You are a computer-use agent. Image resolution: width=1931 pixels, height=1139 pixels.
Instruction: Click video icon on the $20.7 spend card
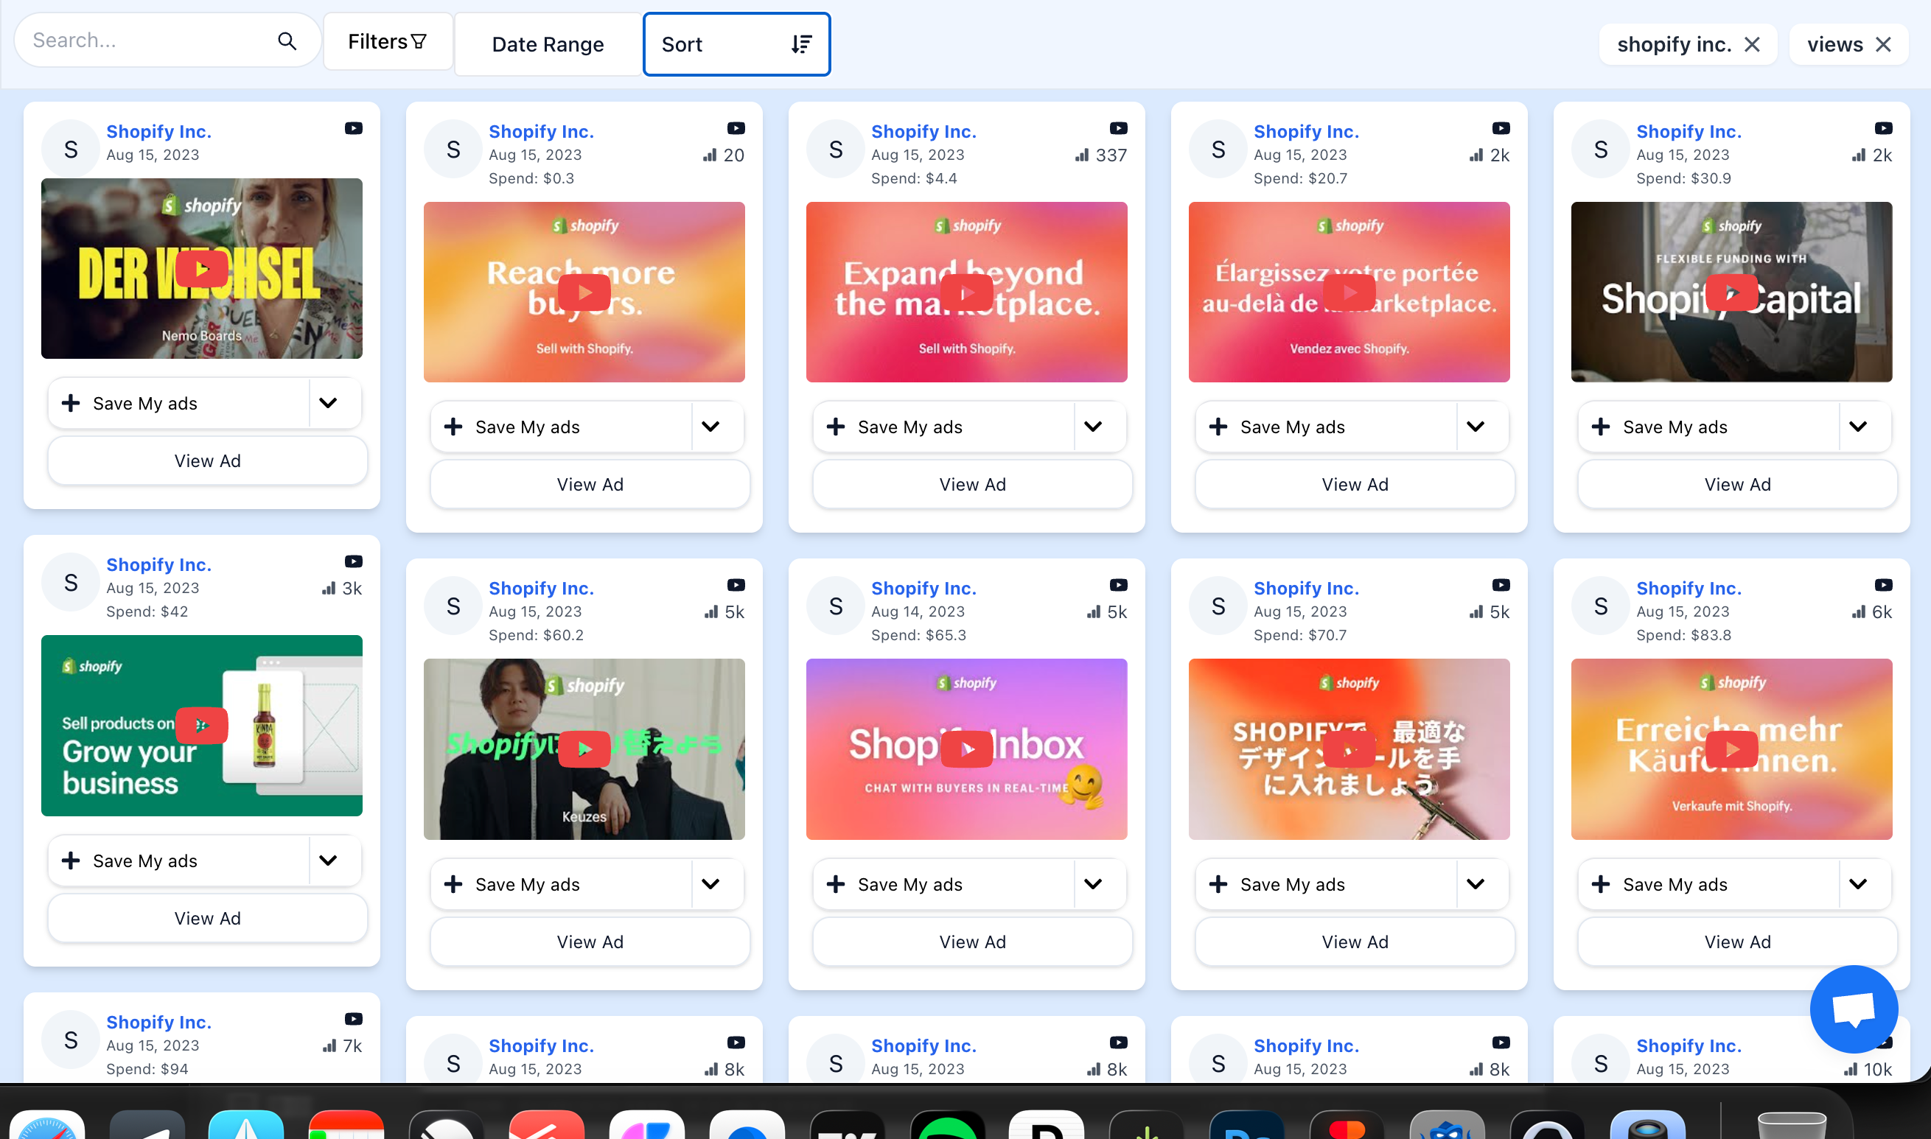coord(1501,128)
